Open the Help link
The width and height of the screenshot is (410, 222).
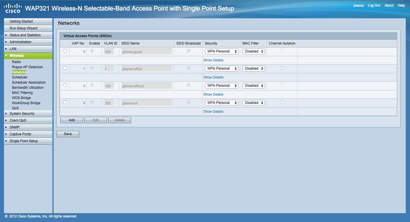(x=401, y=5)
